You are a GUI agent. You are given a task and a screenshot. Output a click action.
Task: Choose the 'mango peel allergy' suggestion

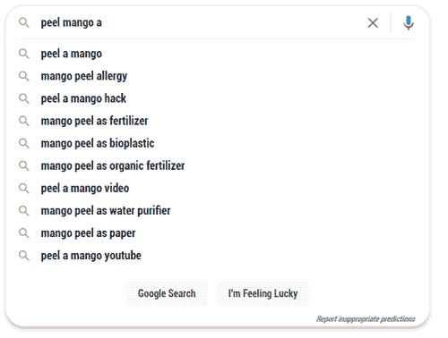tap(215, 76)
